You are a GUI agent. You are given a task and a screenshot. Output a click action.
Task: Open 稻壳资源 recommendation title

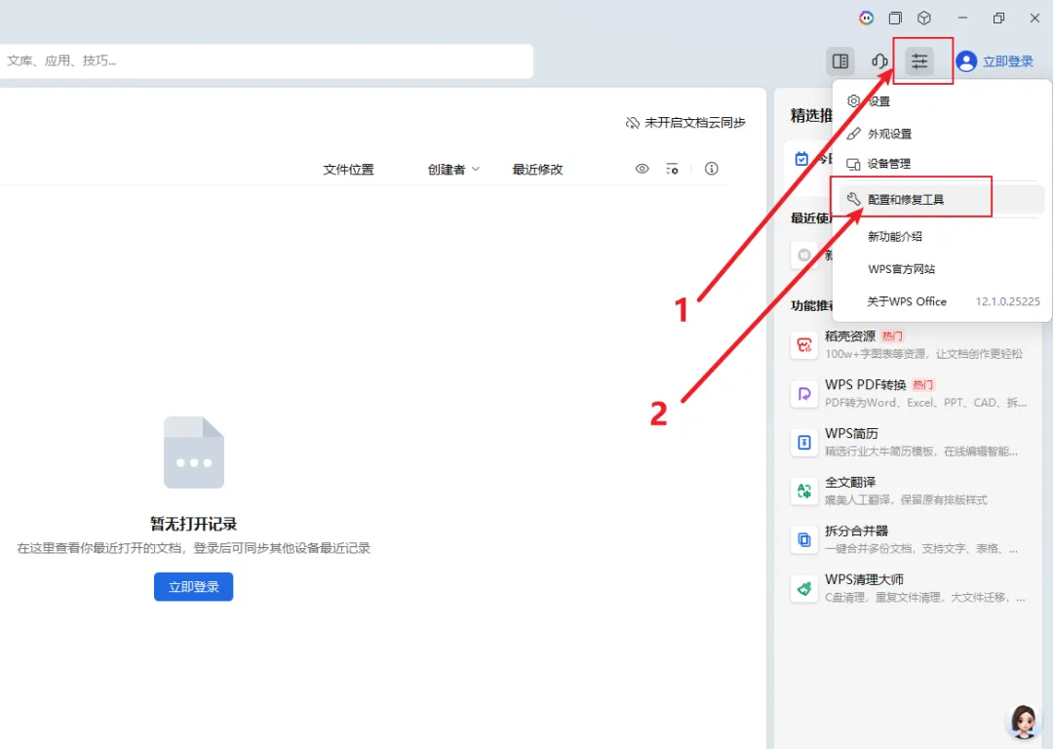point(849,335)
